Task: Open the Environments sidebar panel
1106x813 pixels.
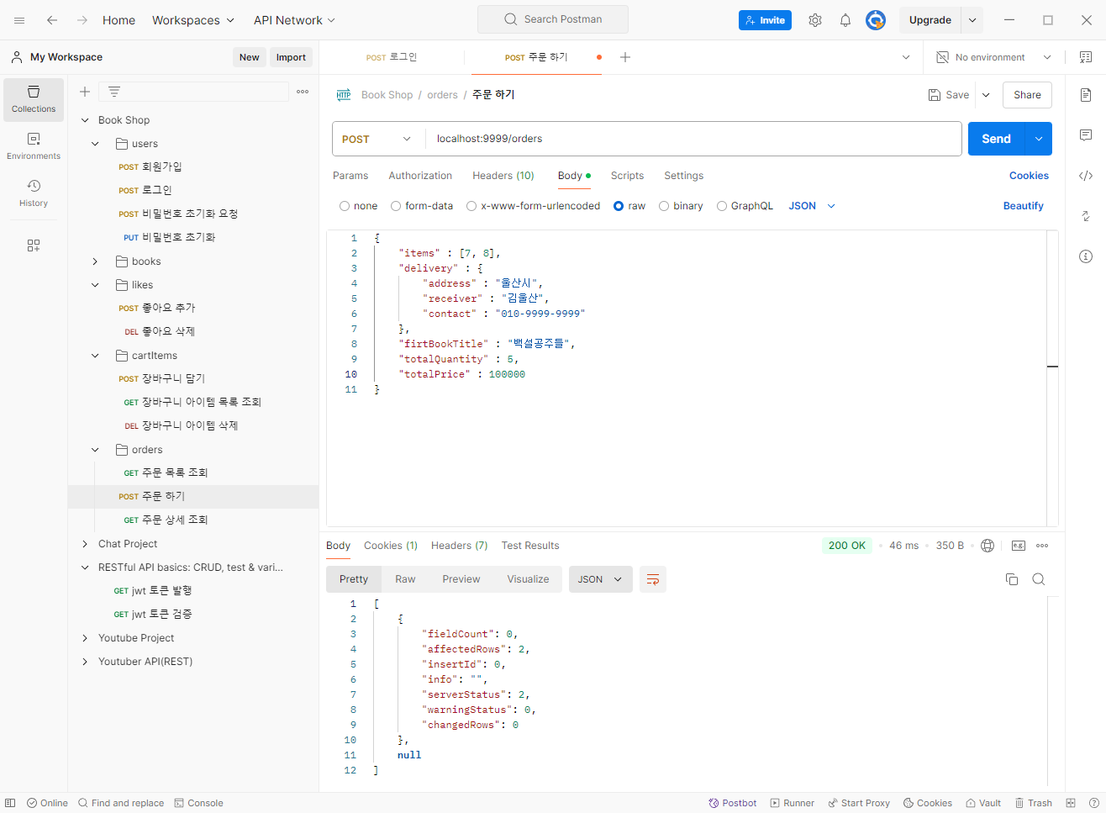Action: click(34, 146)
